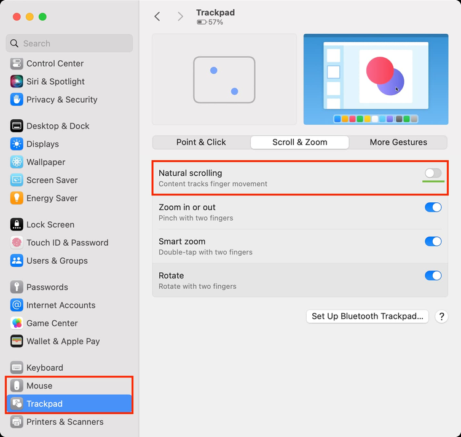
Task: Click into the Search field
Action: 69,43
